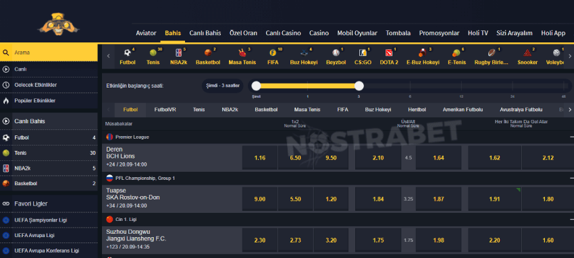Choose the 2.73 draw odds for Suzhou Dongwu

point(295,240)
